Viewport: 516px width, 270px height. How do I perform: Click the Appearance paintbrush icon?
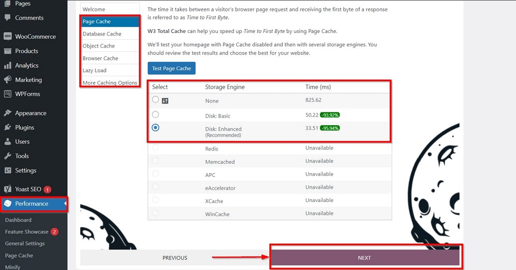8,113
